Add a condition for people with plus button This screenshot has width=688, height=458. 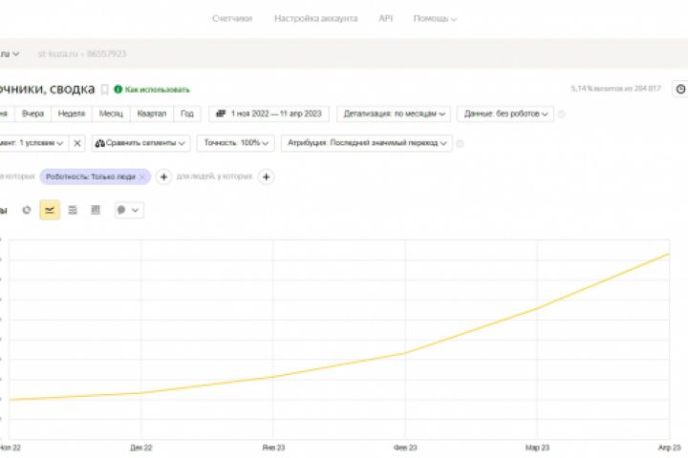pyautogui.click(x=267, y=177)
